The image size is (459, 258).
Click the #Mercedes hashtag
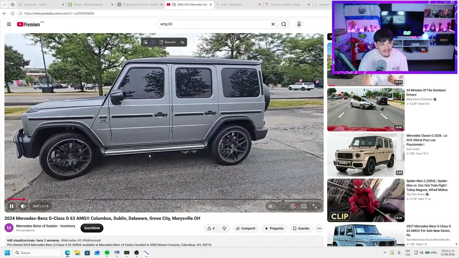pos(68,240)
